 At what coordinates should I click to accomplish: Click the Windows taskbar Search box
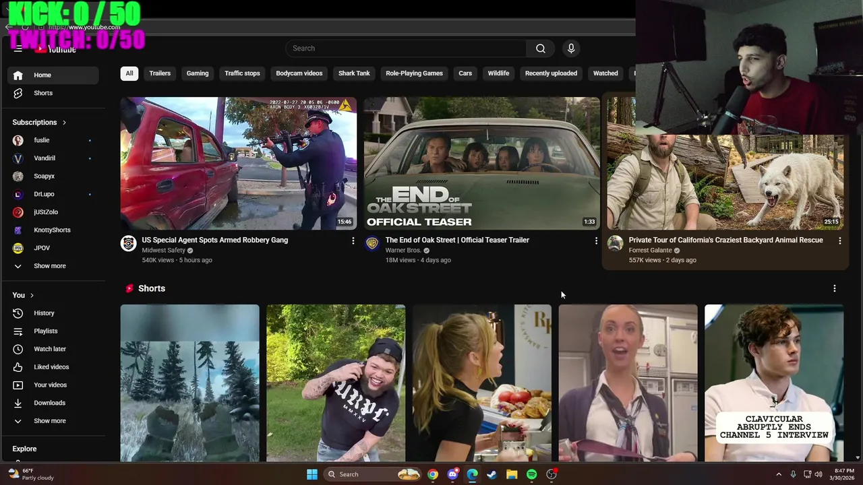pyautogui.click(x=372, y=474)
